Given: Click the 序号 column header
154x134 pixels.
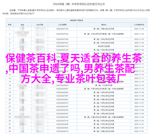Looking at the screenshot, I should [9, 25].
